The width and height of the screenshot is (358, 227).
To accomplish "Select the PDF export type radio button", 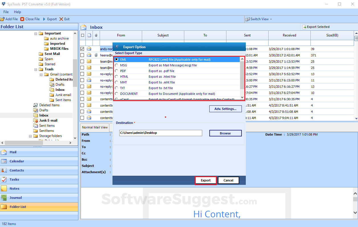I will tap(116, 71).
